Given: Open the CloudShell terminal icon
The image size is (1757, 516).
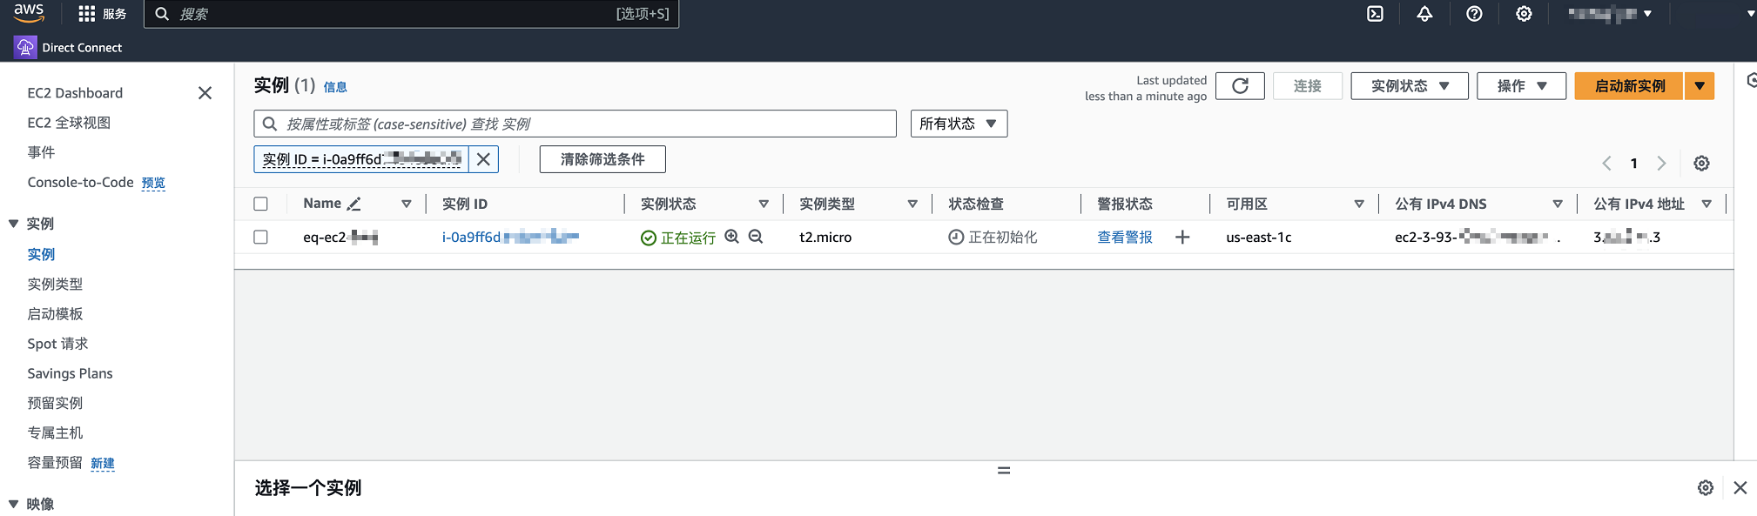Looking at the screenshot, I should coord(1375,14).
